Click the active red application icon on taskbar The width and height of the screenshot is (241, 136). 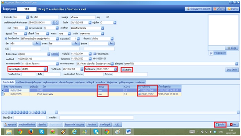point(52,132)
